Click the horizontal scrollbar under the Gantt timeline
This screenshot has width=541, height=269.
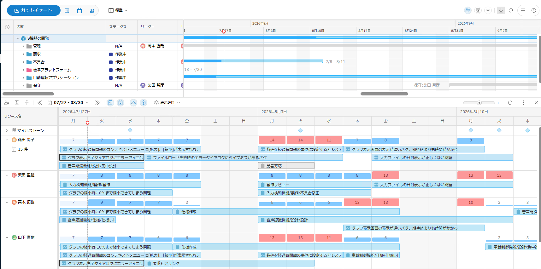click(x=384, y=94)
